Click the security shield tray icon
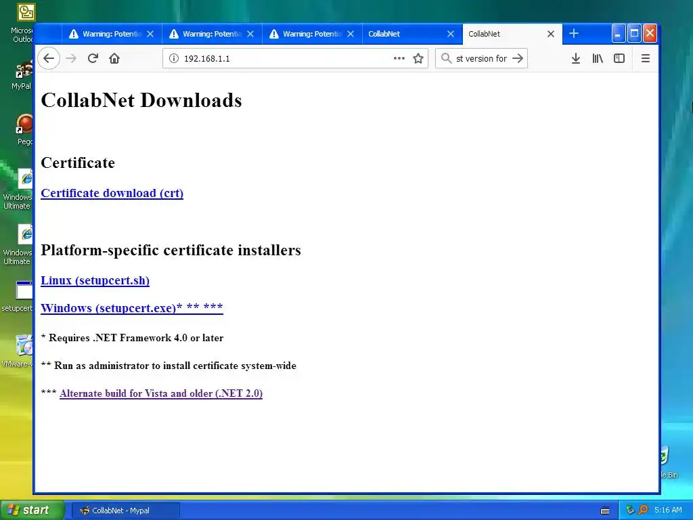The image size is (693, 520). point(630,511)
